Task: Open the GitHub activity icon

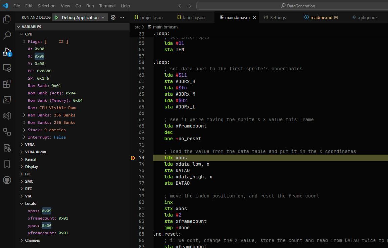Action: click(7, 180)
